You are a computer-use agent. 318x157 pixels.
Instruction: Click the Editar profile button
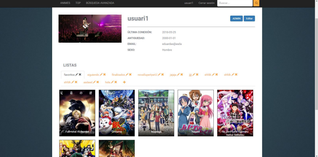point(249,19)
